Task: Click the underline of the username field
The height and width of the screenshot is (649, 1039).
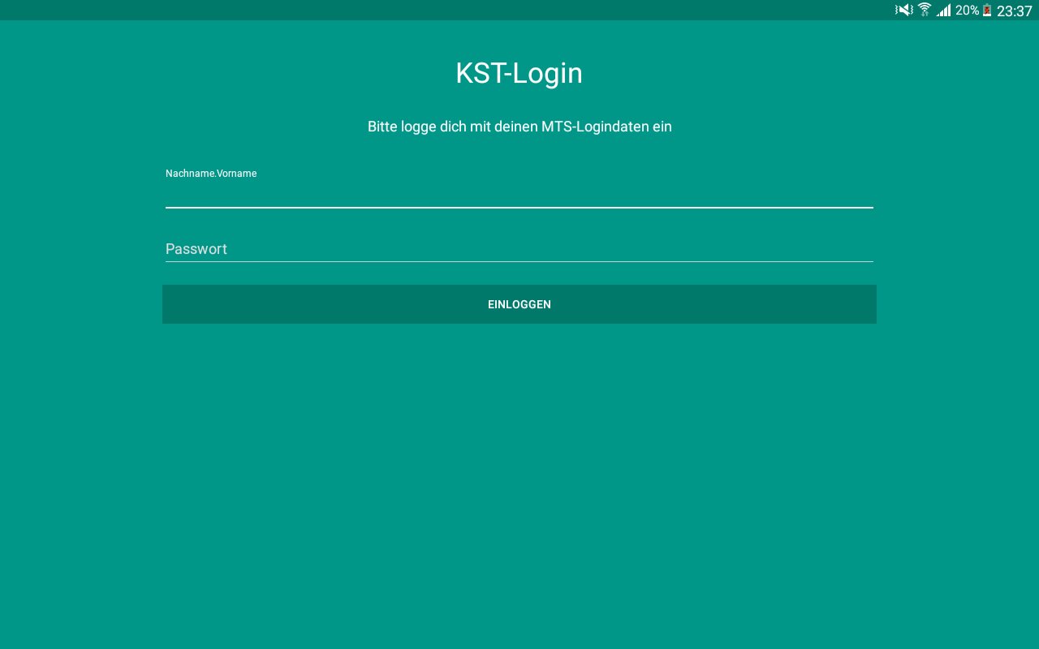Action: [x=519, y=208]
